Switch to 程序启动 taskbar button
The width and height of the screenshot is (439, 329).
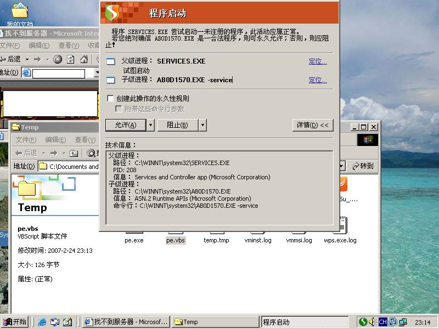(x=305, y=322)
